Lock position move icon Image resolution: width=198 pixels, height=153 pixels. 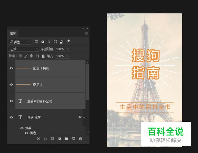pos(31,56)
